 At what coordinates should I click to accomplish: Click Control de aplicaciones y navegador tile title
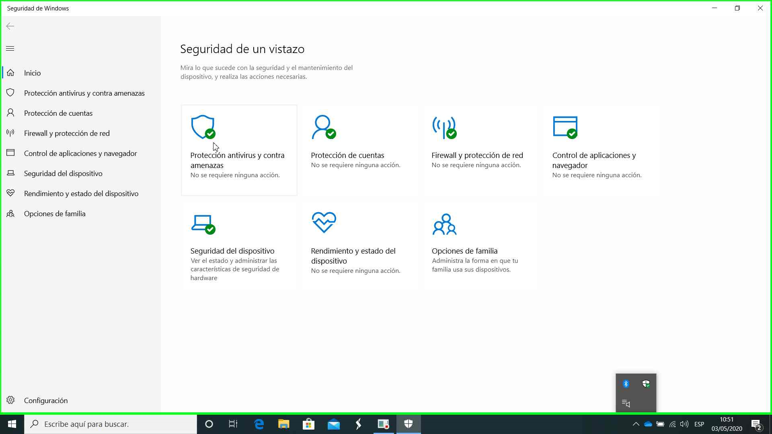594,160
